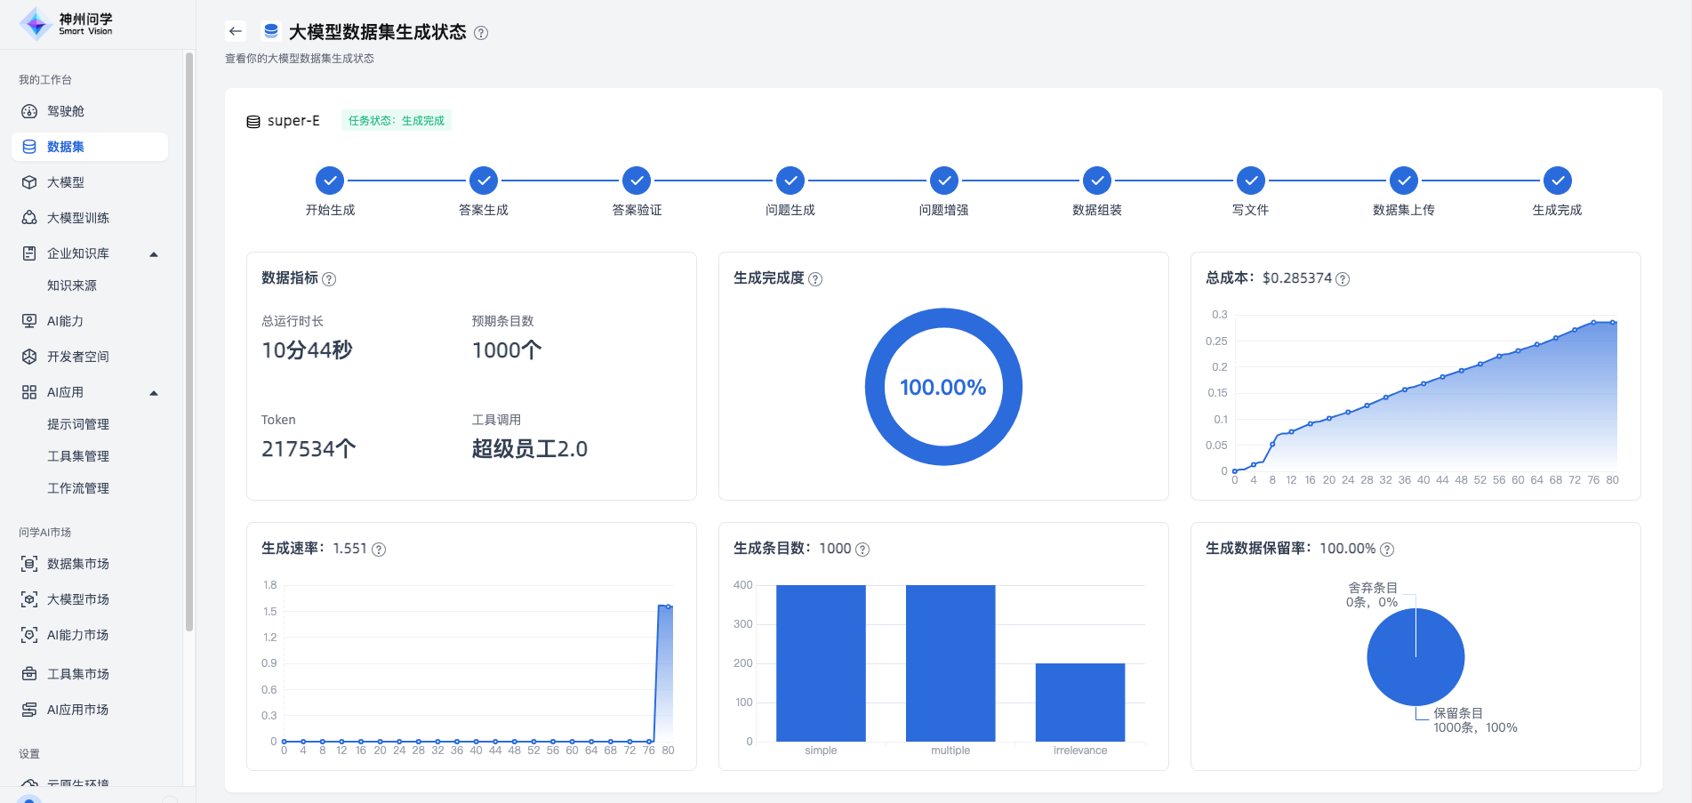Click the super-E dataset name
Image resolution: width=1692 pixels, height=803 pixels.
[293, 121]
